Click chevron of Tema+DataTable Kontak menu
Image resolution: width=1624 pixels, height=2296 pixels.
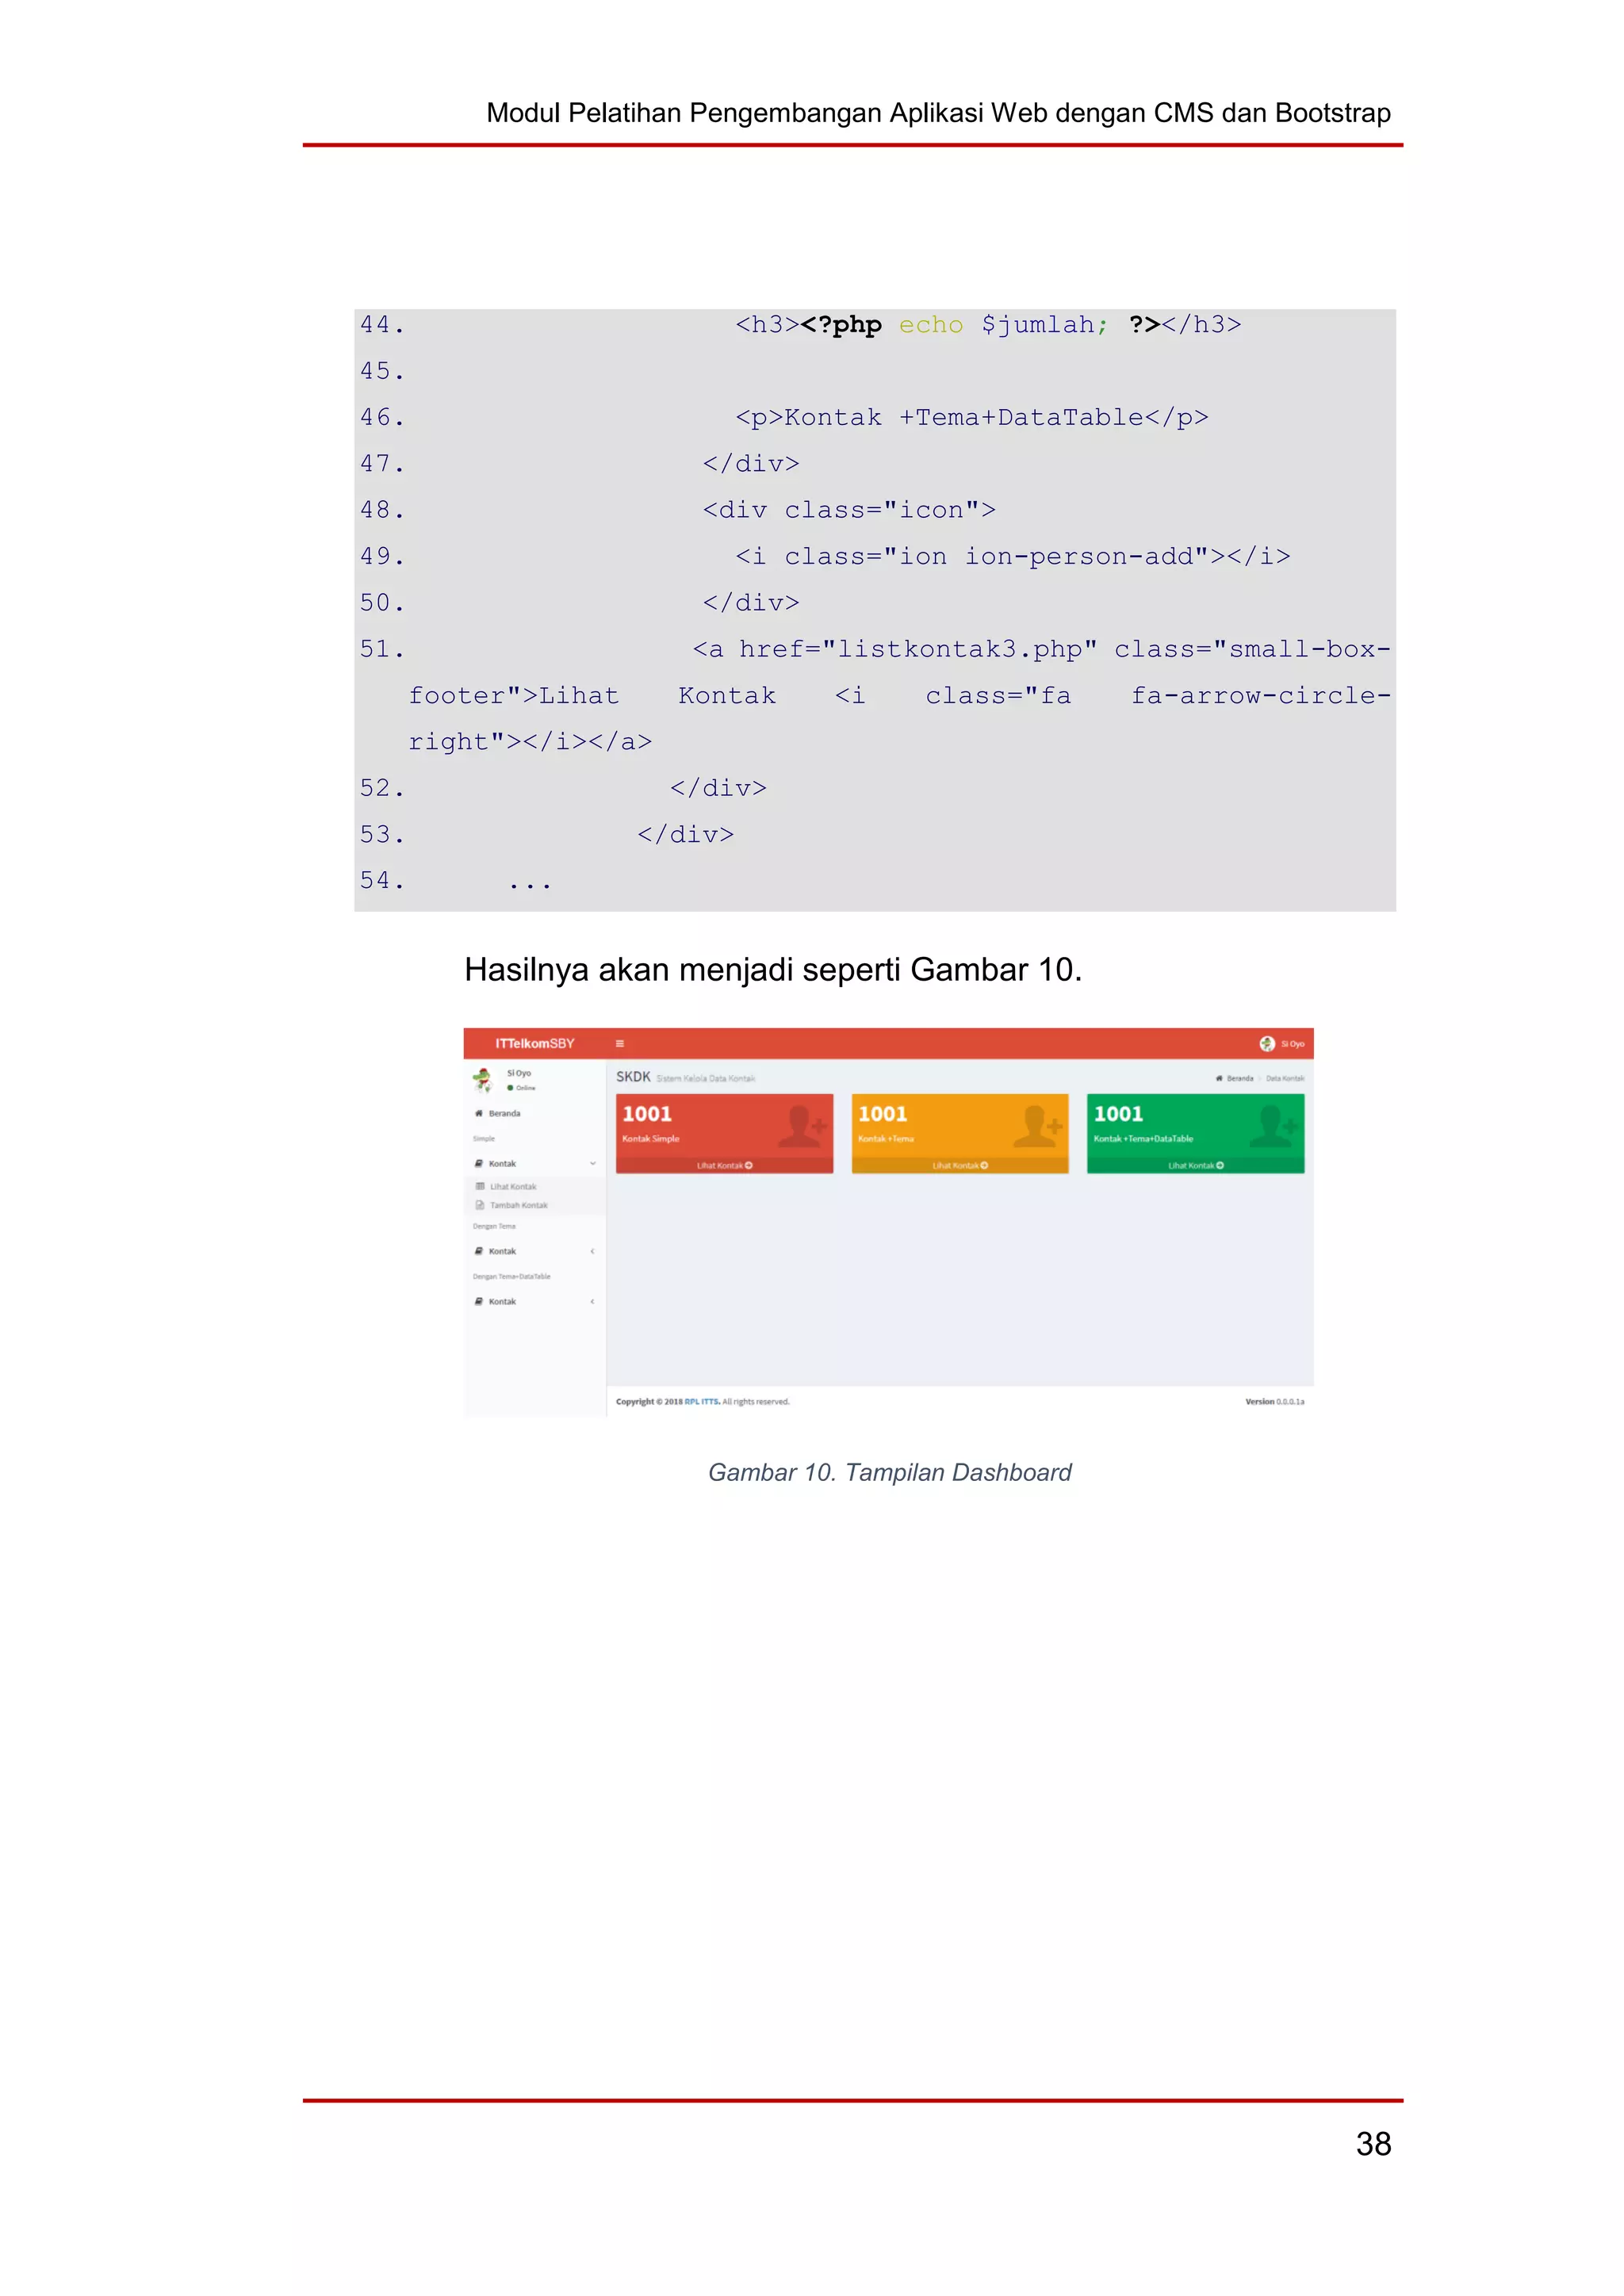[x=593, y=1301]
